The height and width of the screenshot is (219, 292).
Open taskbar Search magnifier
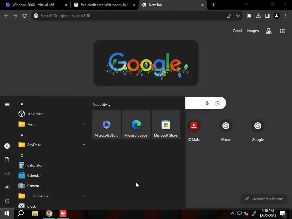[21, 213]
